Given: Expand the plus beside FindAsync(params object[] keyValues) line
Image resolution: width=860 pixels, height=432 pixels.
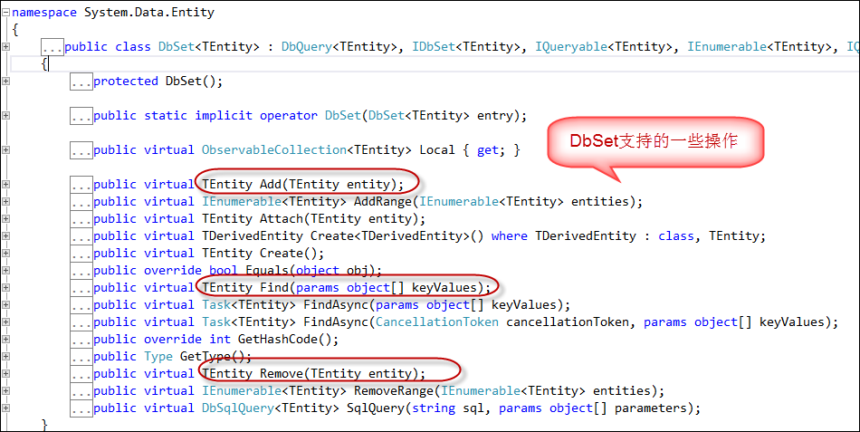Looking at the screenshot, I should point(6,304).
